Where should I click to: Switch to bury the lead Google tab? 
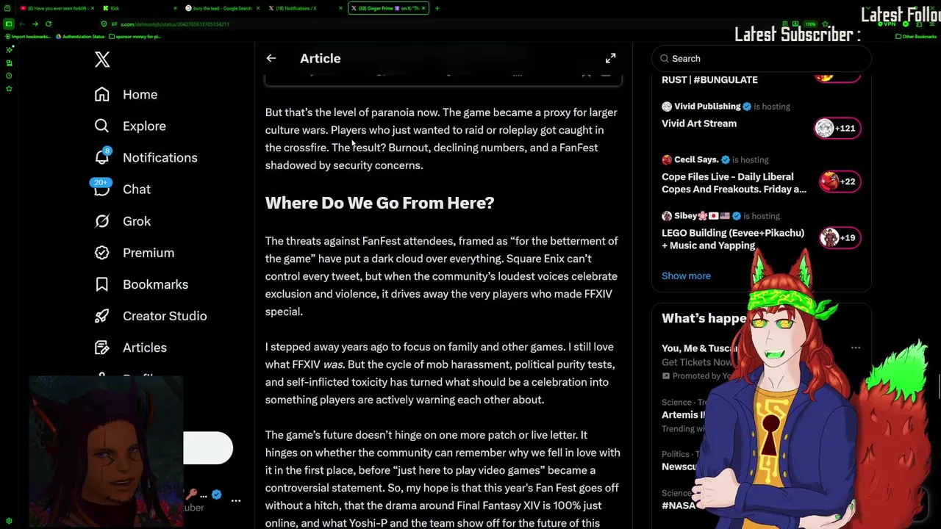(x=222, y=8)
